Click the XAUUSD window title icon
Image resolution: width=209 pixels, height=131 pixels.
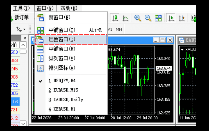182,40
